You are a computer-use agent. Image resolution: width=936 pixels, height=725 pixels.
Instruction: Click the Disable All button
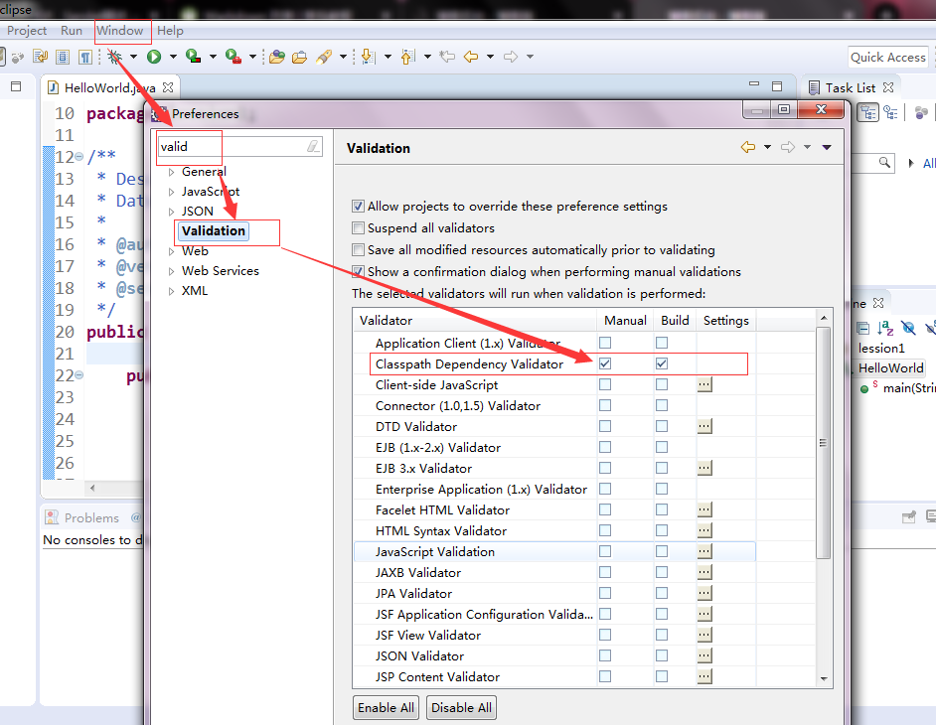[x=461, y=708]
